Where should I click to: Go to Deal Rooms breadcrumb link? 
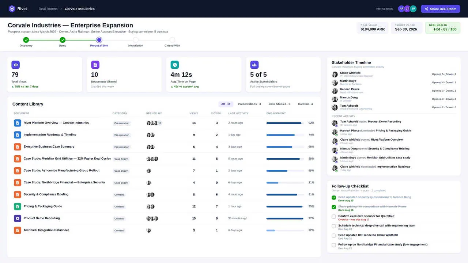click(x=48, y=9)
